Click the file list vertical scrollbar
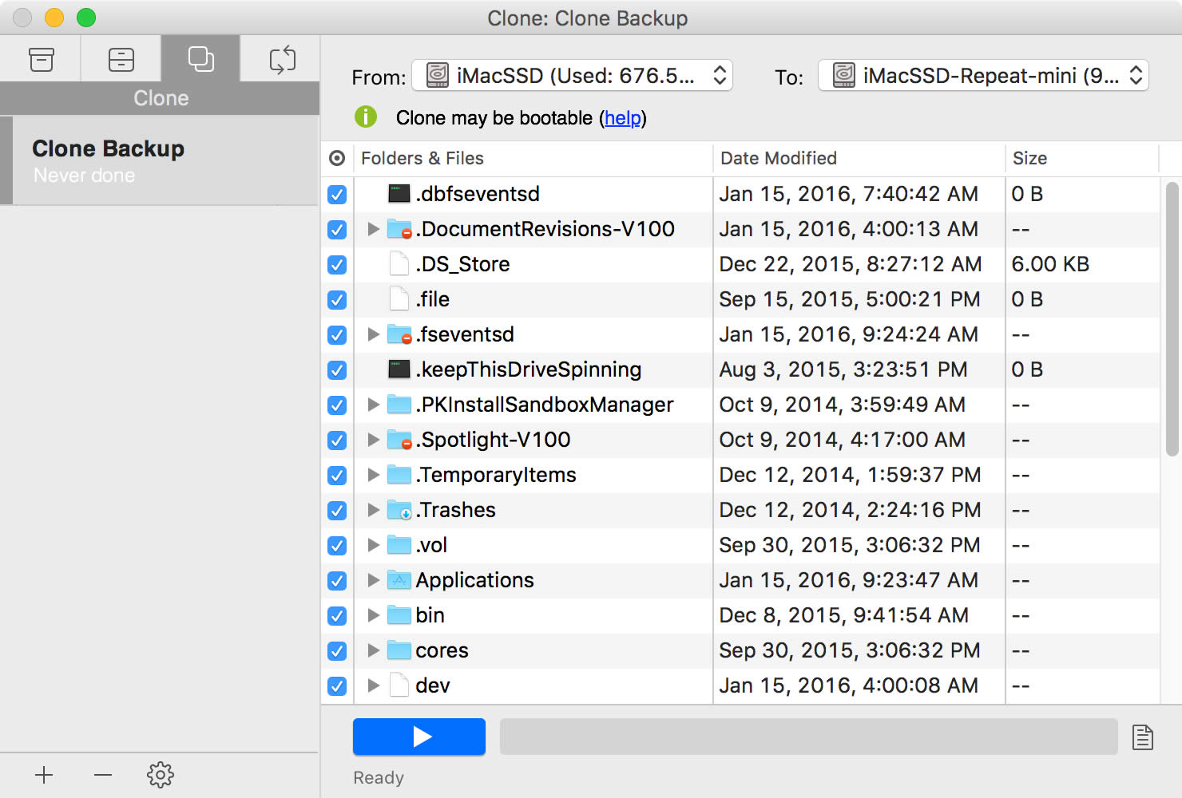This screenshot has height=798, width=1182. 1172,319
